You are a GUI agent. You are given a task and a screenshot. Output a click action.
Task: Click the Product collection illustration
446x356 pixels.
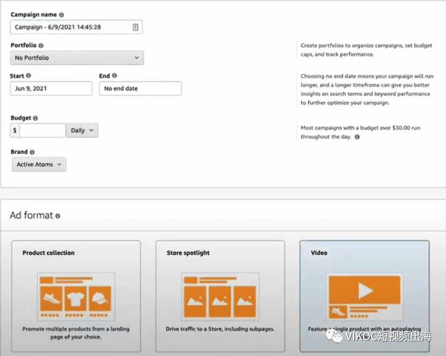click(76, 297)
